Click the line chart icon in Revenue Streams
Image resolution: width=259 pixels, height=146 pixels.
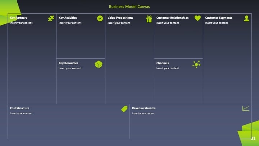pos(246,109)
